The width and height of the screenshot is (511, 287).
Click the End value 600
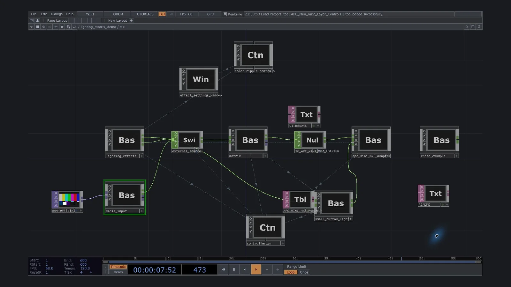click(83, 261)
